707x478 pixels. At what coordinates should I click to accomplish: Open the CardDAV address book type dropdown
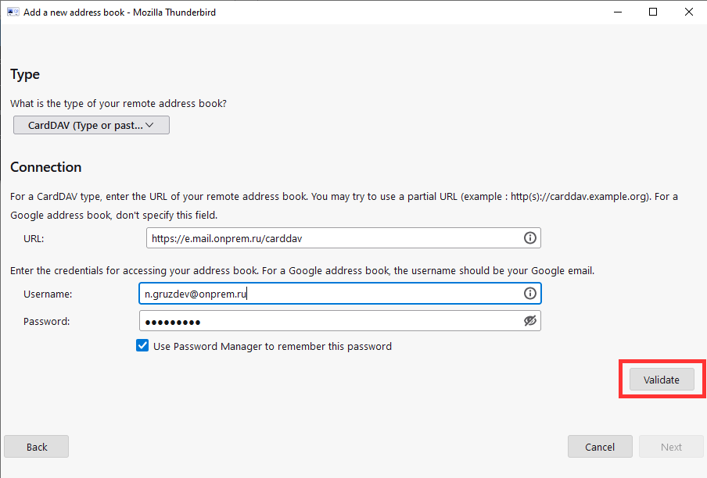click(x=92, y=125)
